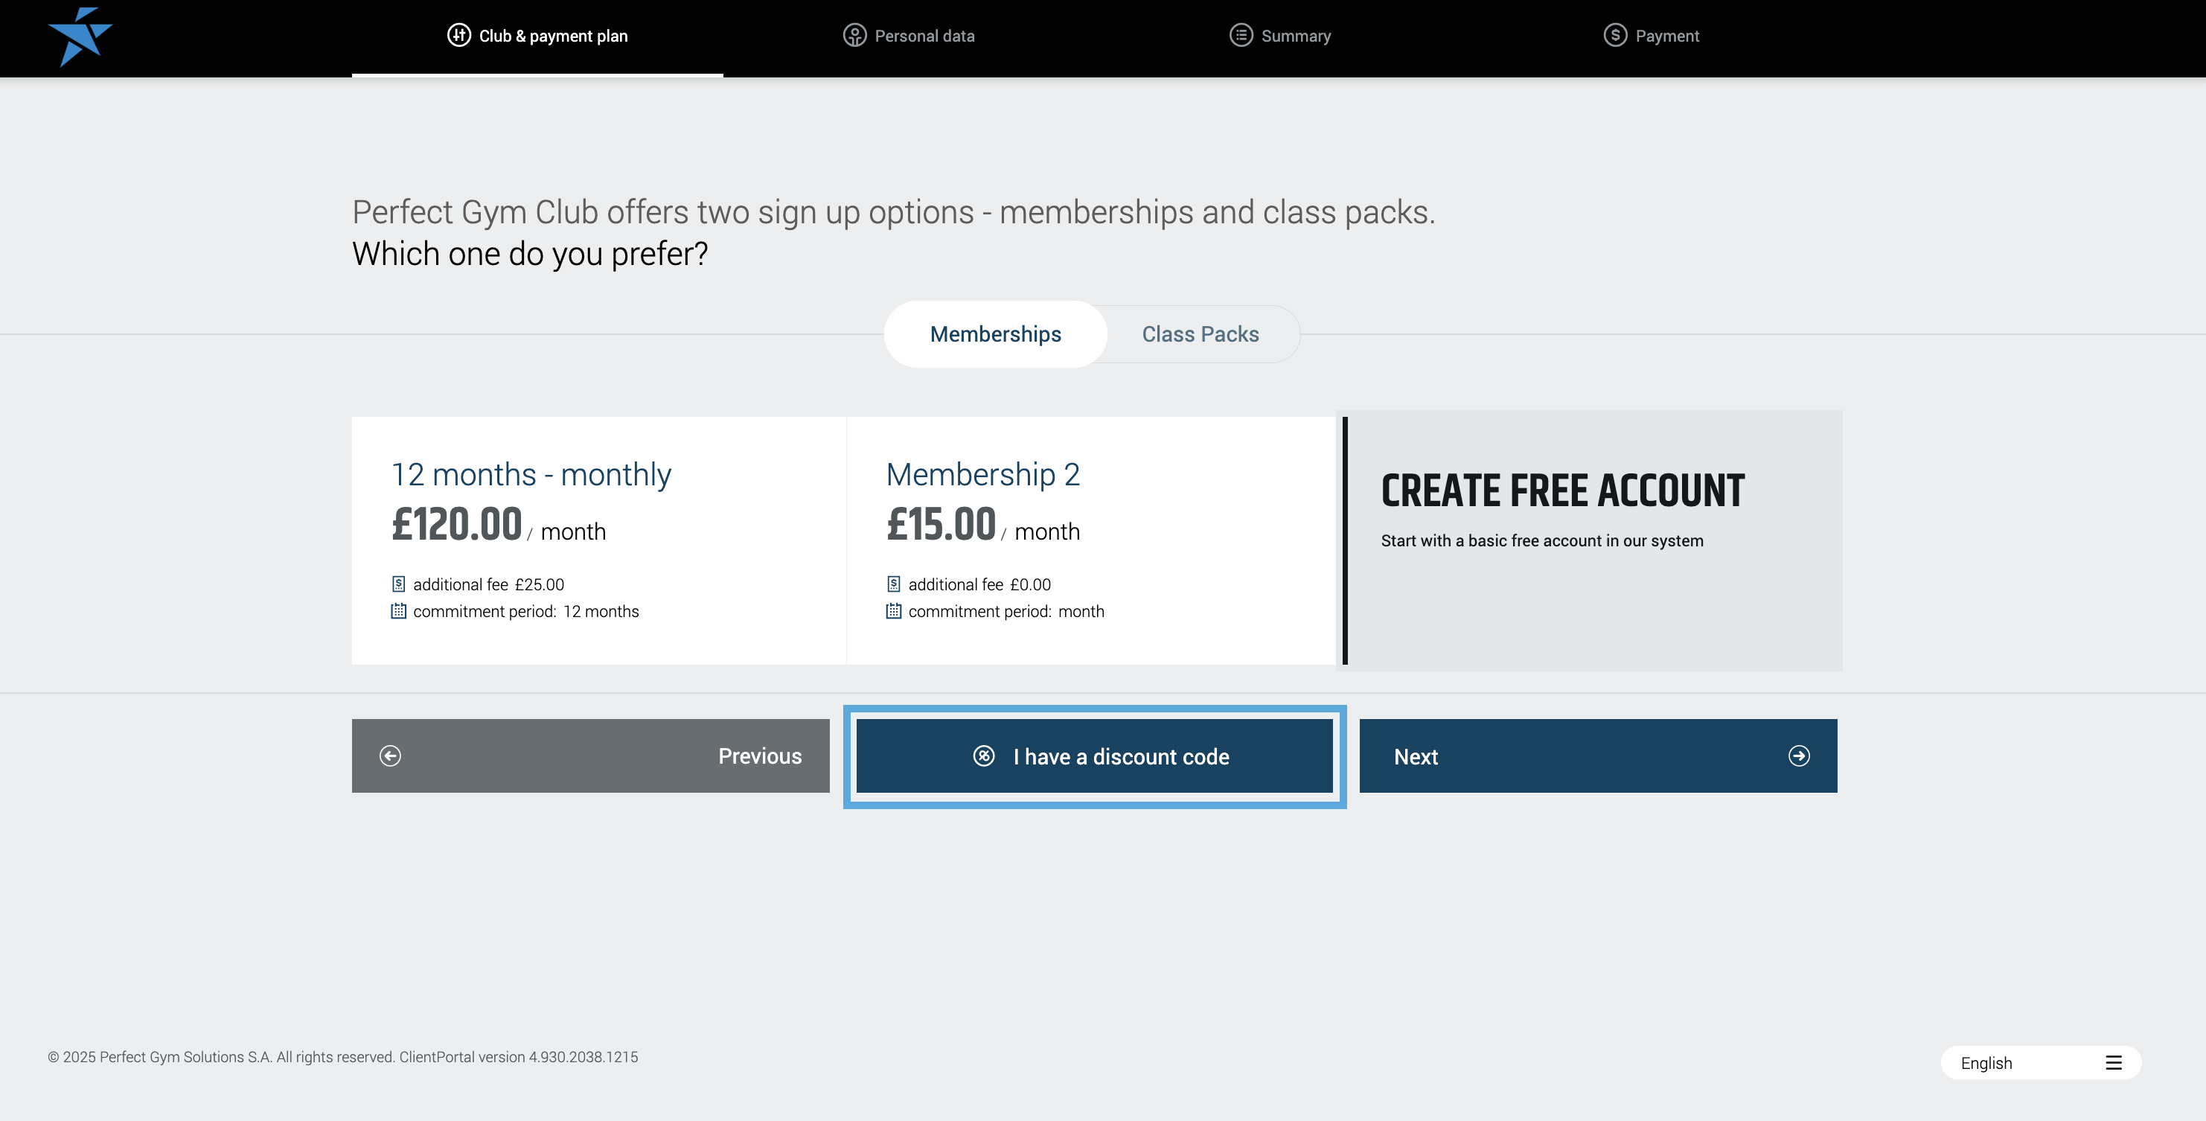Click the additional fee icon for £25.00

pyautogui.click(x=398, y=584)
